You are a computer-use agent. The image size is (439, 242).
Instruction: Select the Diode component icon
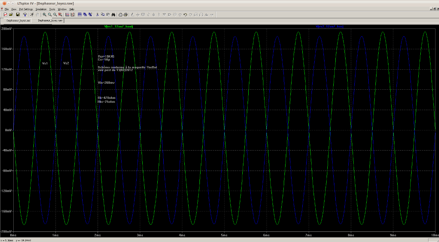tap(164, 14)
